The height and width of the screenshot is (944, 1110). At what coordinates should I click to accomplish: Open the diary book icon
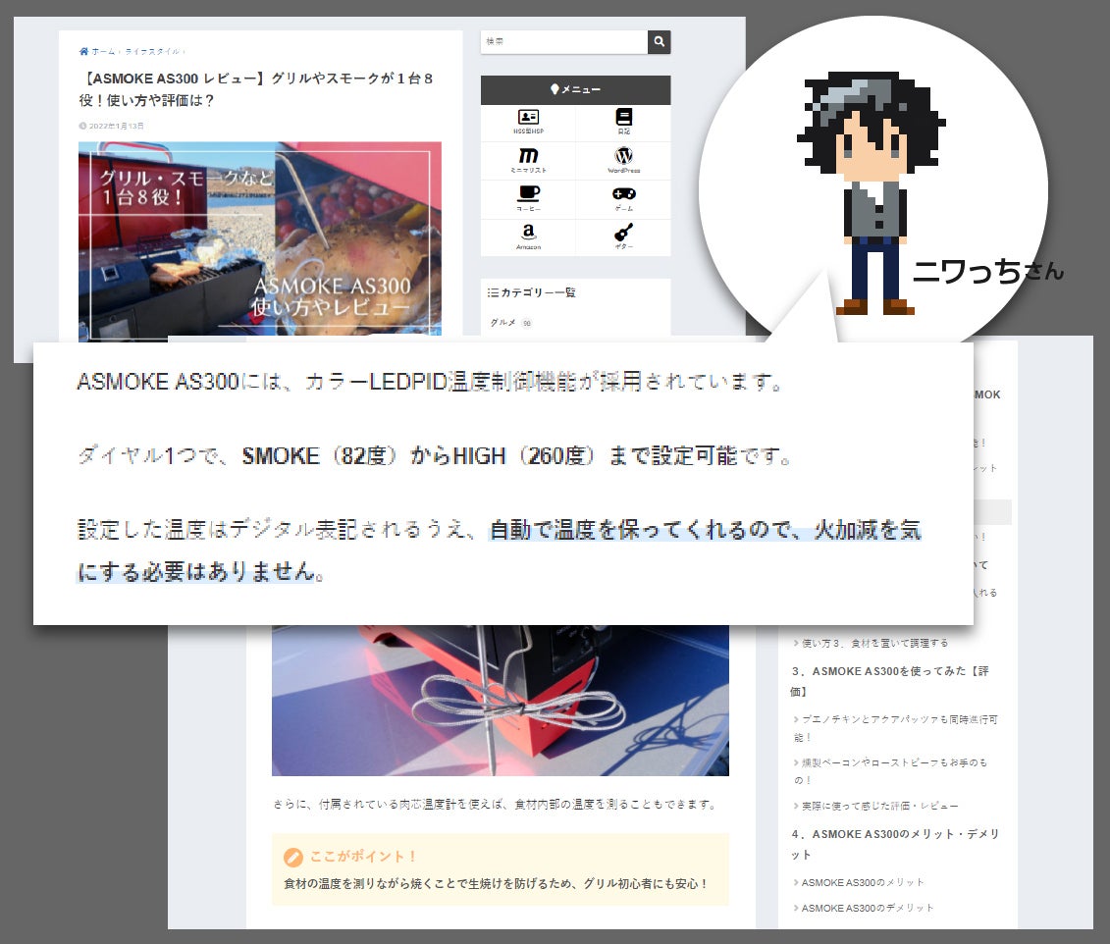click(x=623, y=118)
